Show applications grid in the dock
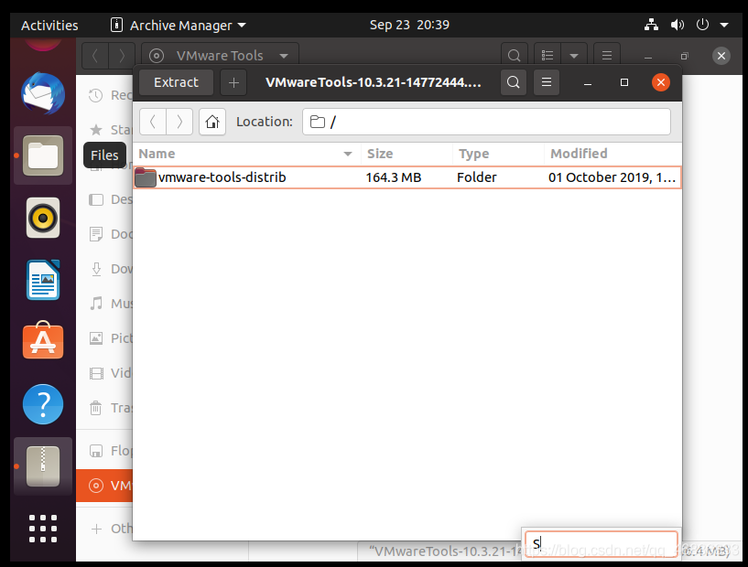The width and height of the screenshot is (748, 567). click(x=43, y=529)
